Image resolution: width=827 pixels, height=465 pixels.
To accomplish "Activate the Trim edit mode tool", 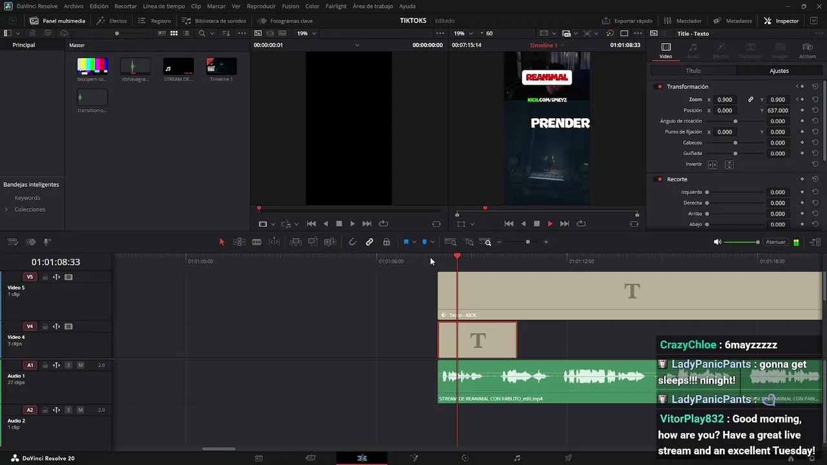I will coord(239,242).
